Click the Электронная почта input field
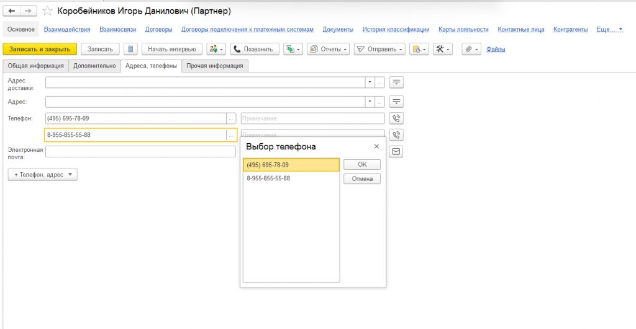636x329 pixels. click(x=140, y=151)
